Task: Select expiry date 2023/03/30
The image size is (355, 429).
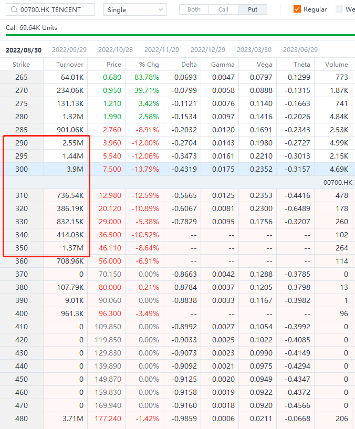Action: pos(254,50)
